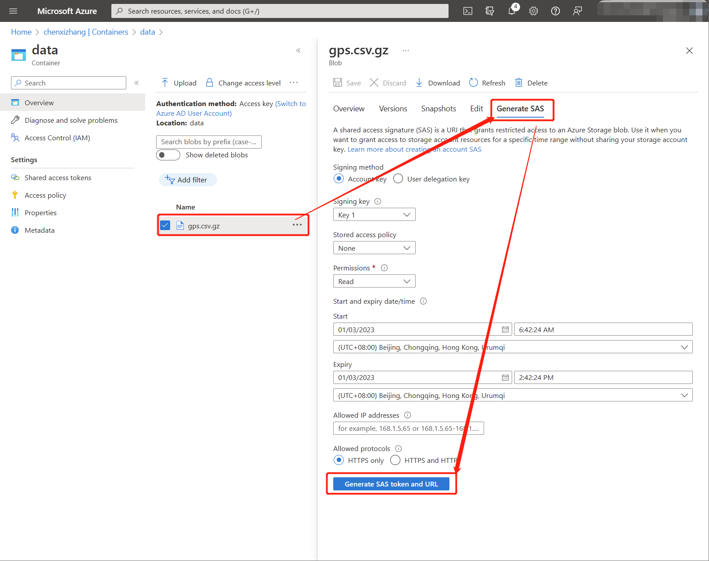Click the Allowed IP addresses field
The image size is (709, 561).
(408, 428)
